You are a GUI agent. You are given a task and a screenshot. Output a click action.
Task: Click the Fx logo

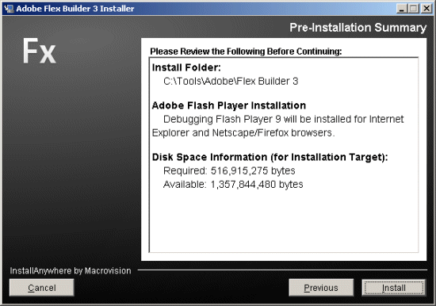click(39, 52)
